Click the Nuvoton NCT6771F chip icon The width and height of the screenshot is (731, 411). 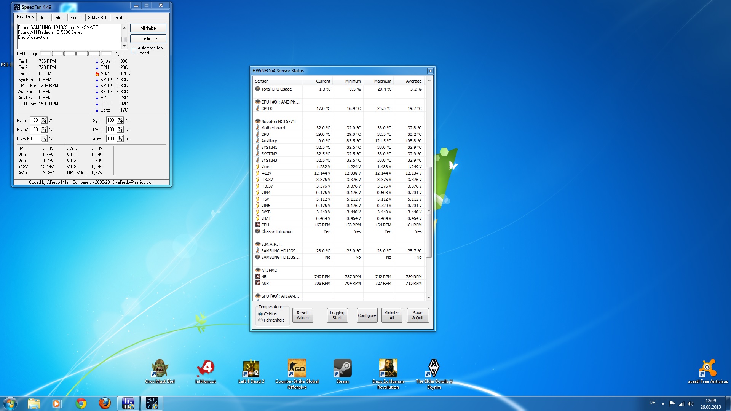[x=258, y=121]
